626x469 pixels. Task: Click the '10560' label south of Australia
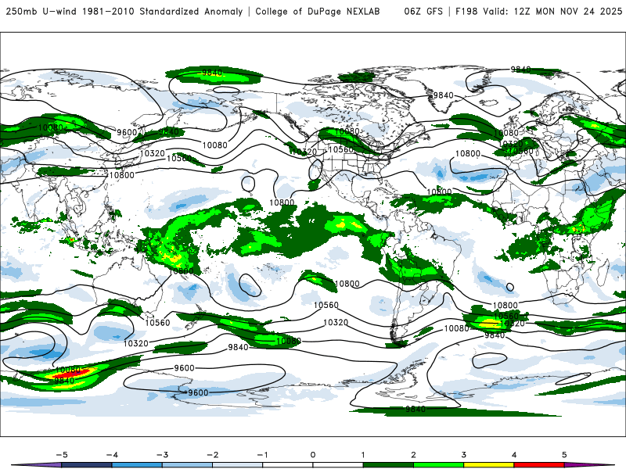point(157,323)
